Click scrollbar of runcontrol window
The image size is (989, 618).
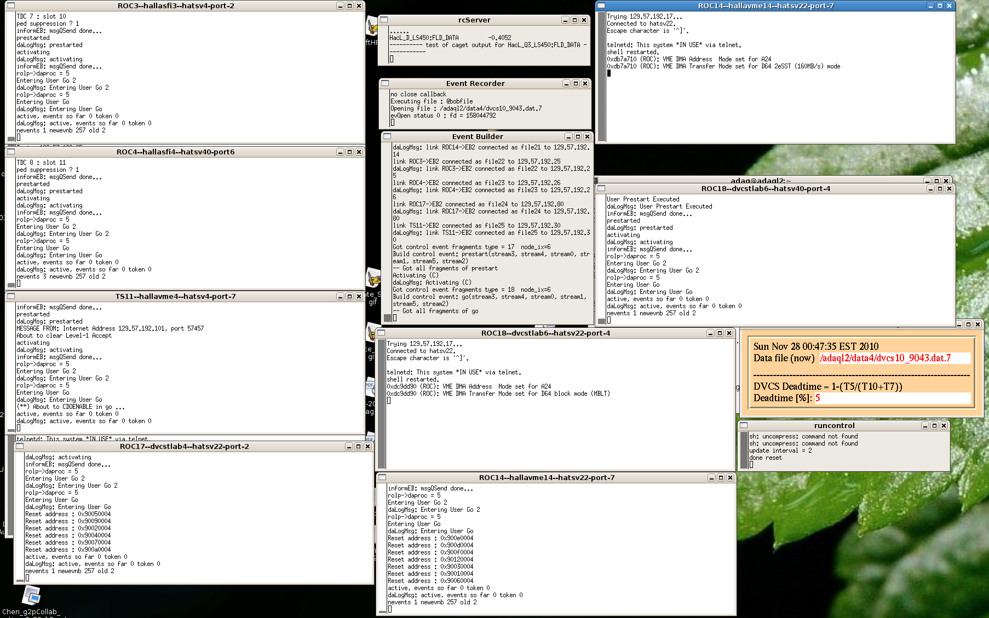(x=744, y=450)
